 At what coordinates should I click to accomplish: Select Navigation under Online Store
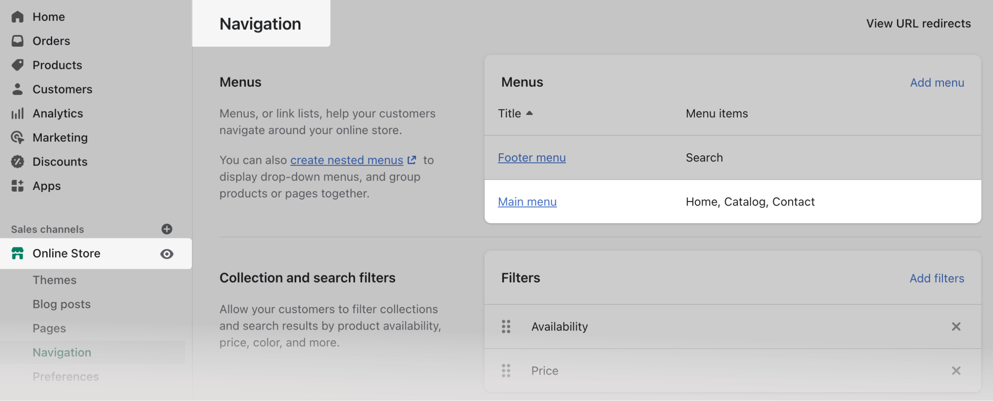coord(62,352)
